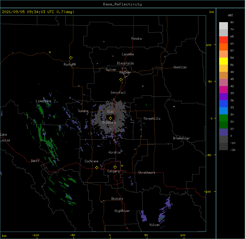Click the Sundre town label
245x239 pixels.
click(83, 111)
